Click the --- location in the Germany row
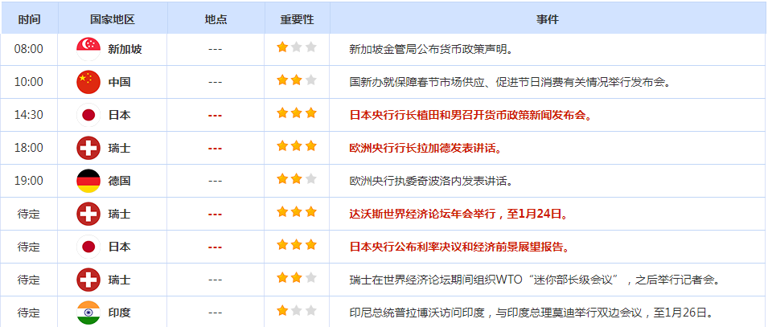This screenshot has height=327, width=768. [x=216, y=181]
